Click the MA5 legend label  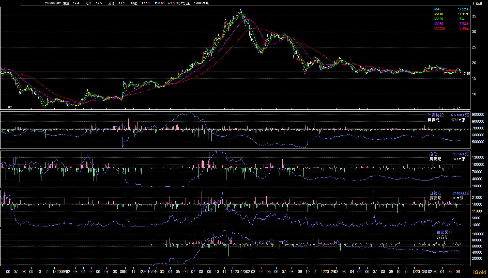coord(437,9)
